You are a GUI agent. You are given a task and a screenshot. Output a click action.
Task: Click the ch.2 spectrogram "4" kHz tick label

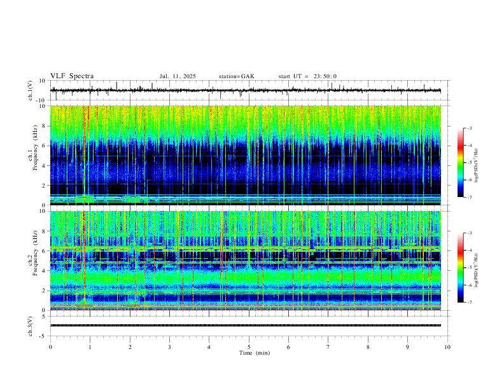click(44, 271)
